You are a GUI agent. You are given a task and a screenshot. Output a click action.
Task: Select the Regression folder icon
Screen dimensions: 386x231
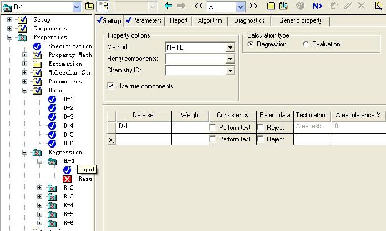[x=37, y=153]
